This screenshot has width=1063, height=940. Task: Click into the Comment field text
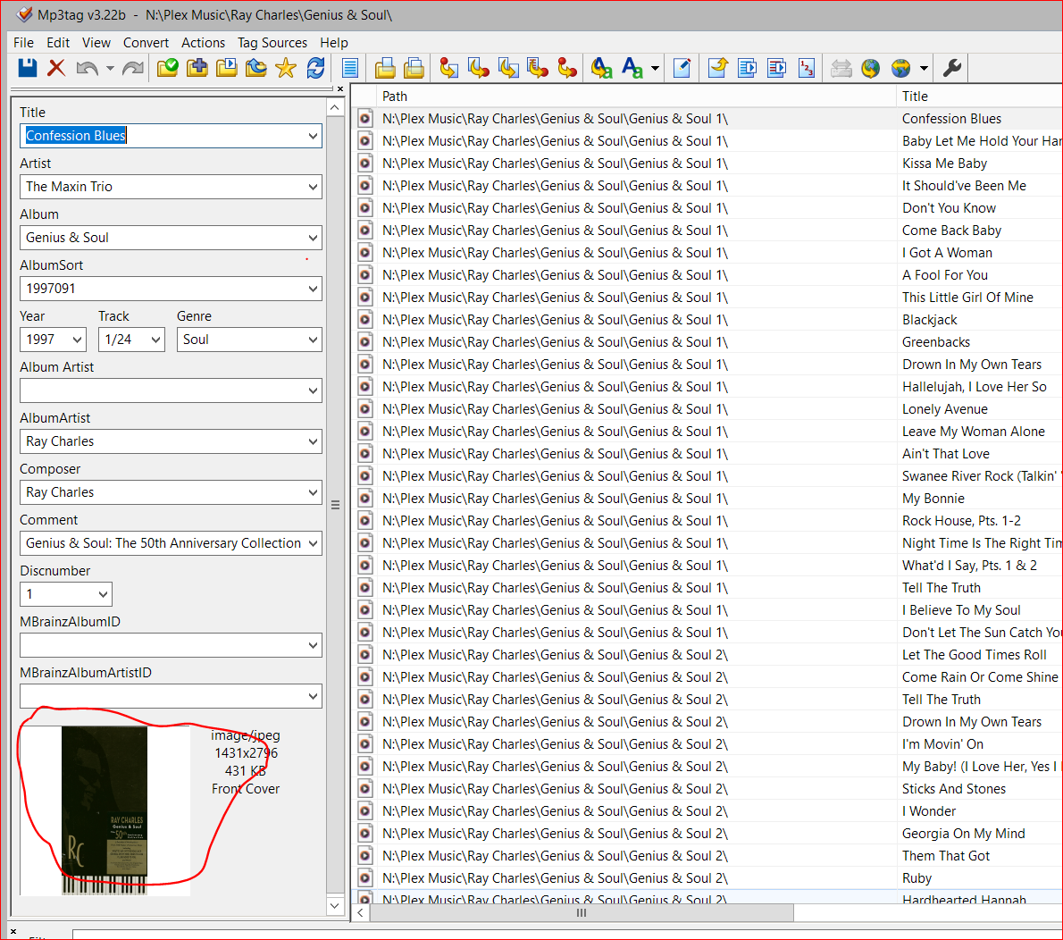coord(163,543)
